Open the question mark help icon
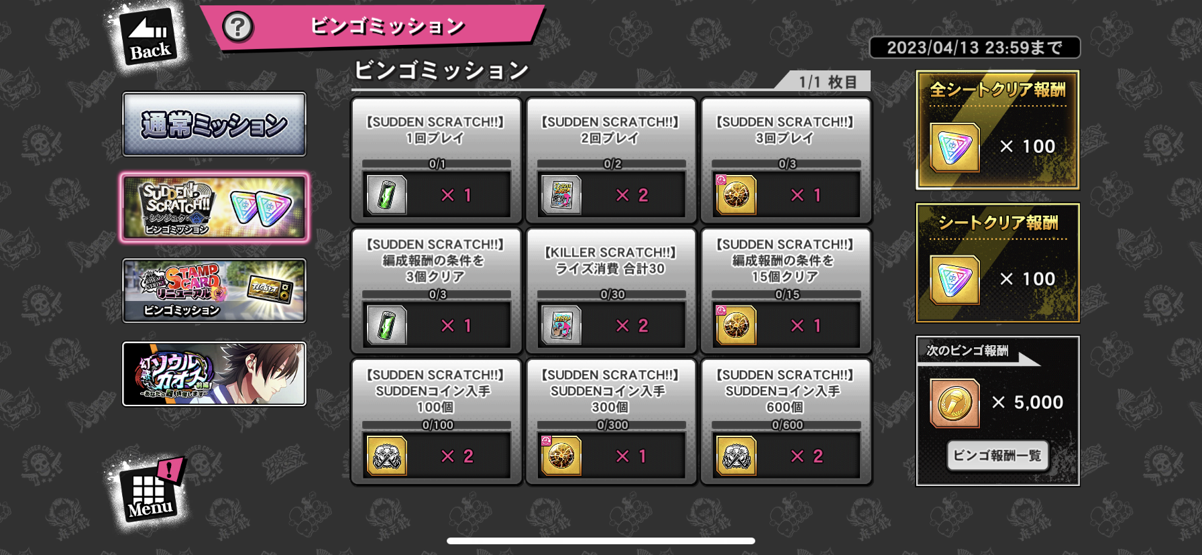This screenshot has width=1202, height=555. (x=237, y=27)
